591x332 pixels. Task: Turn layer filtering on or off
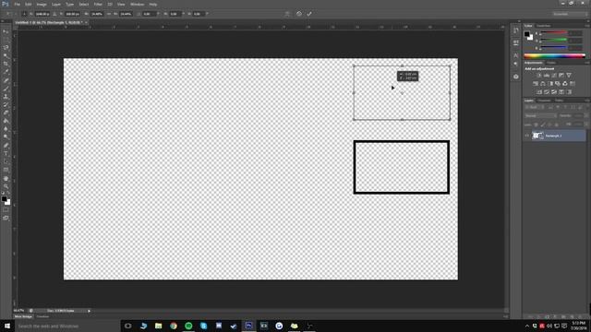[x=586, y=107]
